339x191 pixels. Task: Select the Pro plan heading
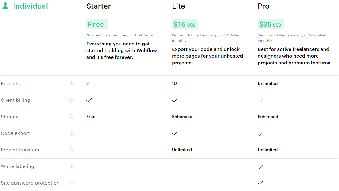coord(263,6)
